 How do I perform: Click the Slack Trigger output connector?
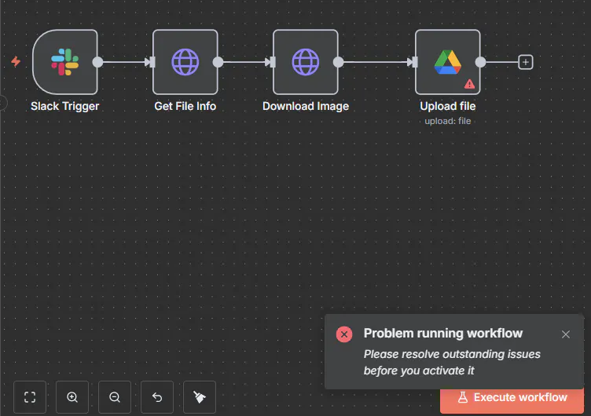click(97, 62)
